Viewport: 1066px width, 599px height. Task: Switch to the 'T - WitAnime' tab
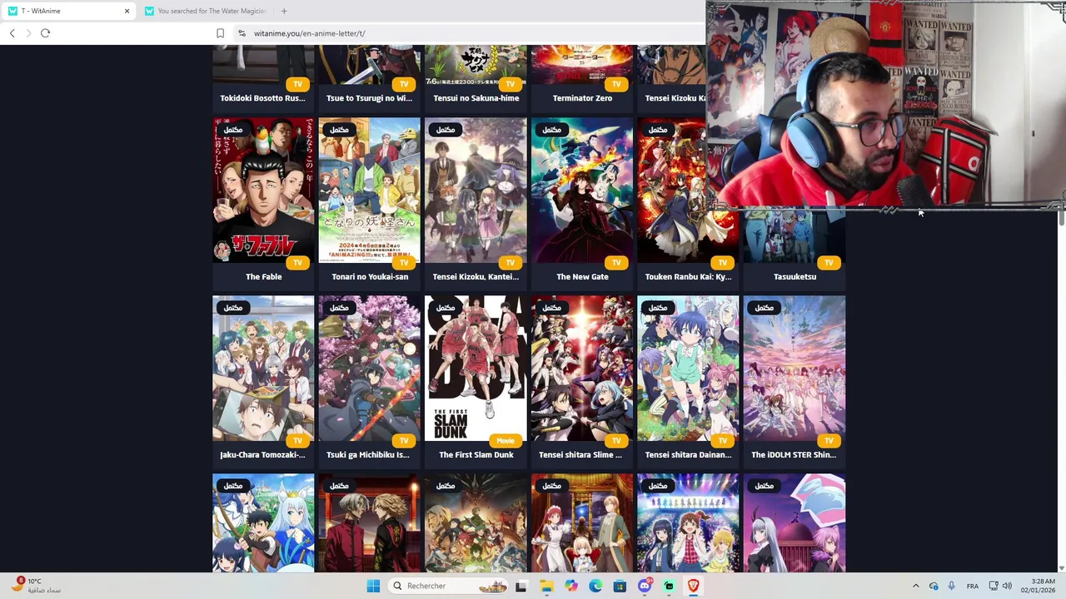pos(68,11)
